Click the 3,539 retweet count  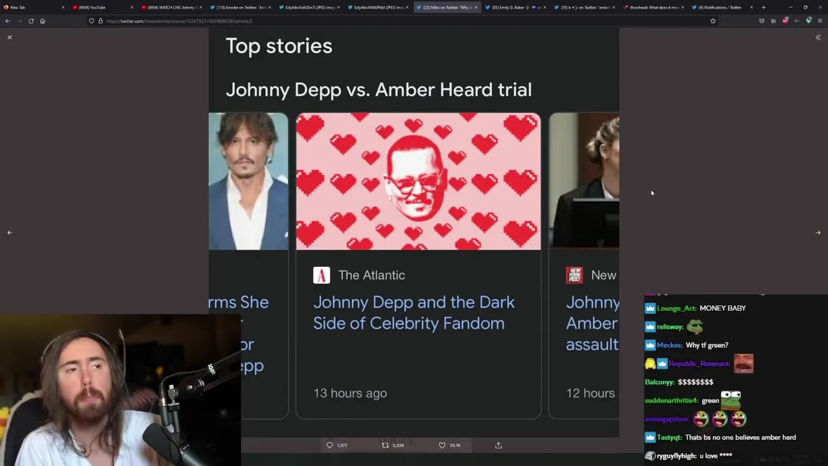398,445
